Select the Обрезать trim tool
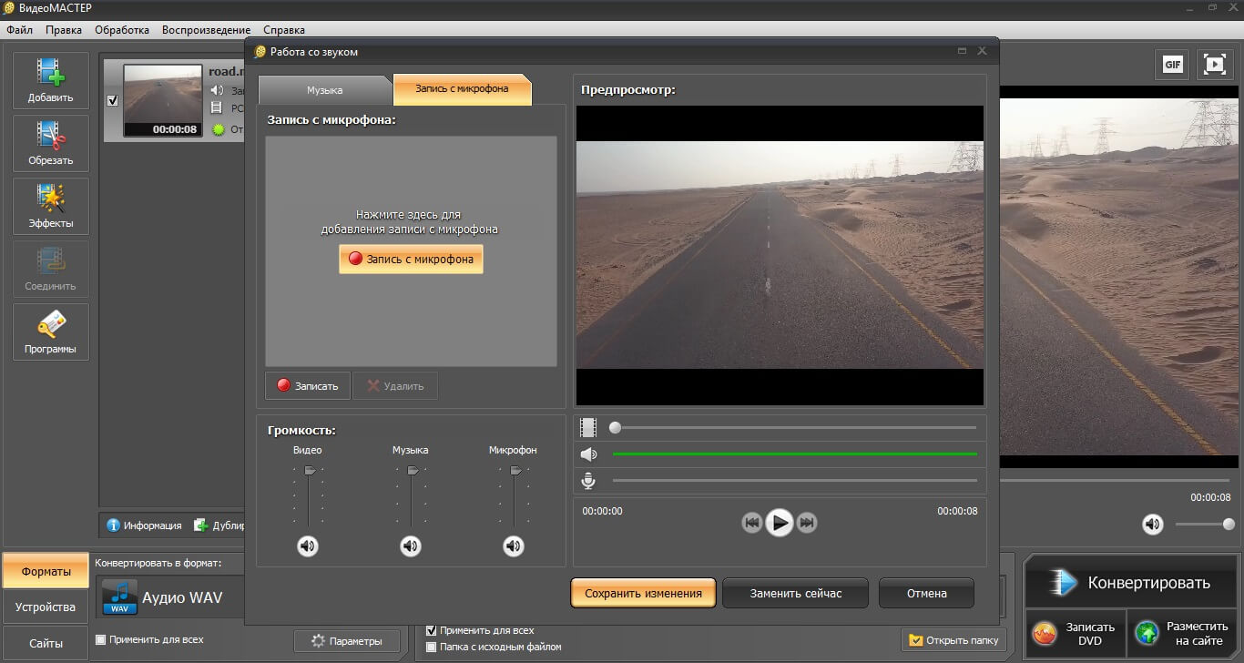Image resolution: width=1244 pixels, height=663 pixels. (51, 143)
